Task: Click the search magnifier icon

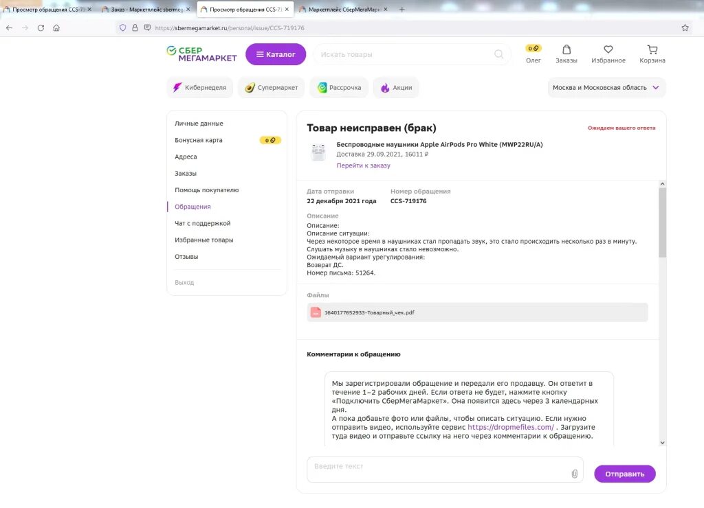Action: pyautogui.click(x=499, y=54)
